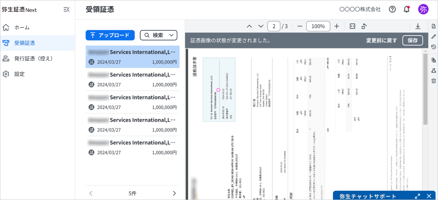Delete the voucher using the trash icon
Image resolution: width=438 pixels, height=200 pixels.
click(x=433, y=81)
